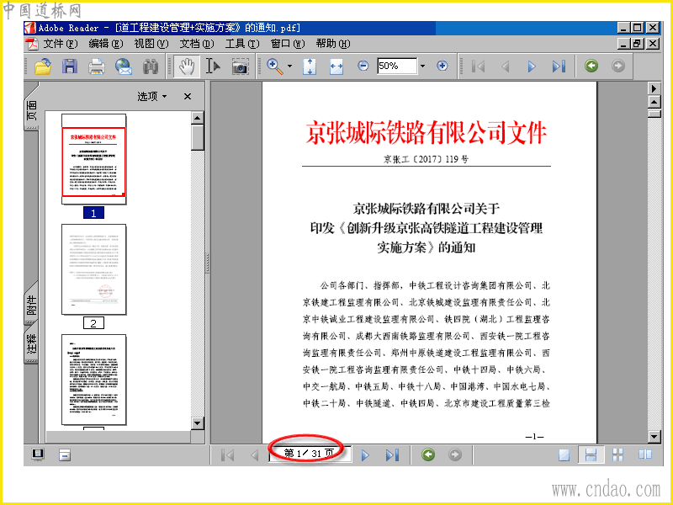Email the document with the globe-envelope icon

pyautogui.click(x=124, y=66)
